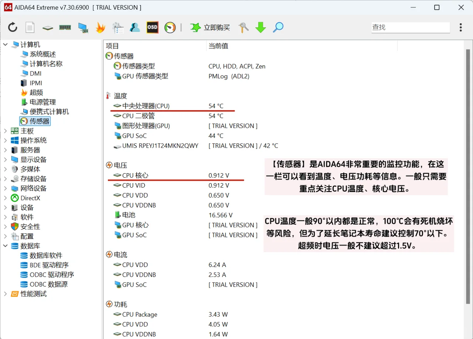Open the Report document icon in toolbar
The width and height of the screenshot is (473, 339).
point(30,27)
